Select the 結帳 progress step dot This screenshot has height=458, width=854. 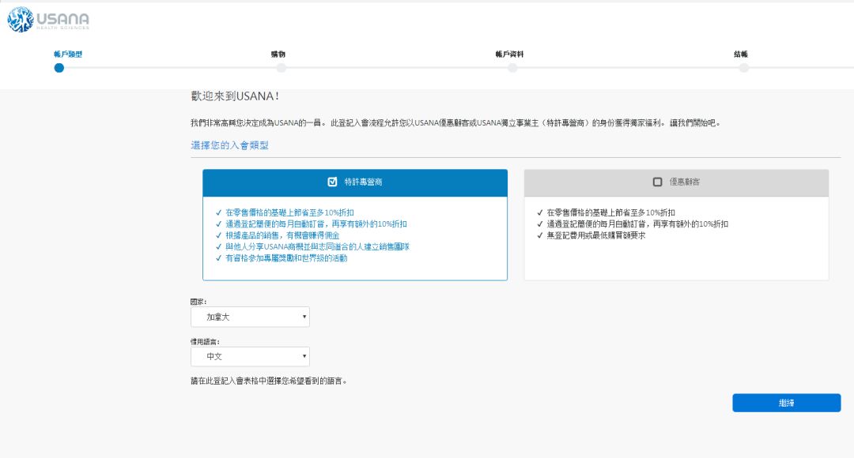(x=744, y=68)
